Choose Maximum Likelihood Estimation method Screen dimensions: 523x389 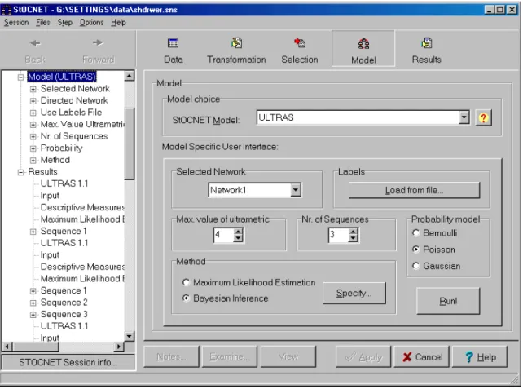[x=186, y=282]
